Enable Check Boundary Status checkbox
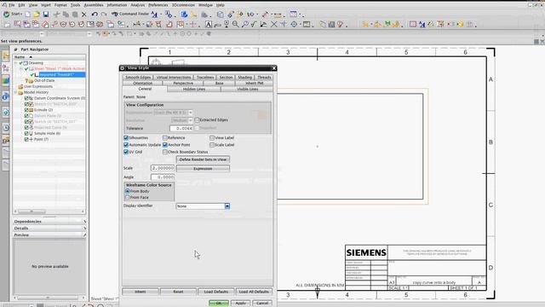 [x=165, y=152]
